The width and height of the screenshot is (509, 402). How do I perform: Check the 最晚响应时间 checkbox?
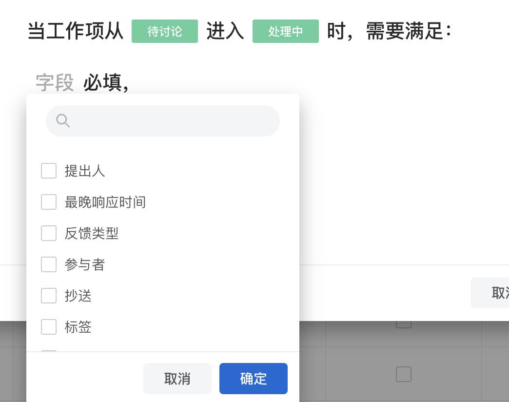click(x=49, y=202)
